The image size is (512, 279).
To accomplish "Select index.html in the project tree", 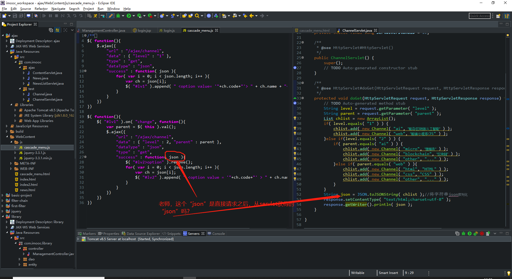I will (x=28, y=179).
